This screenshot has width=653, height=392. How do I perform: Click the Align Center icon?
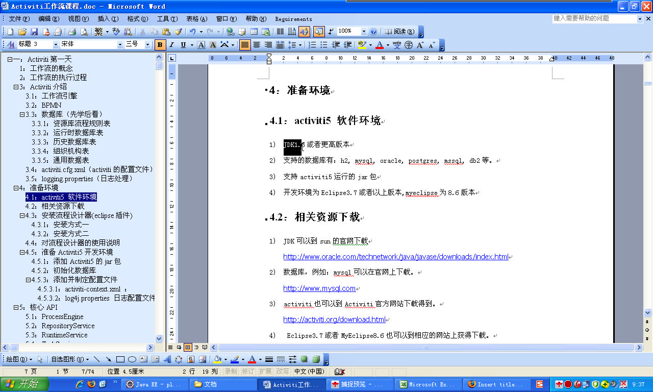tap(257, 45)
